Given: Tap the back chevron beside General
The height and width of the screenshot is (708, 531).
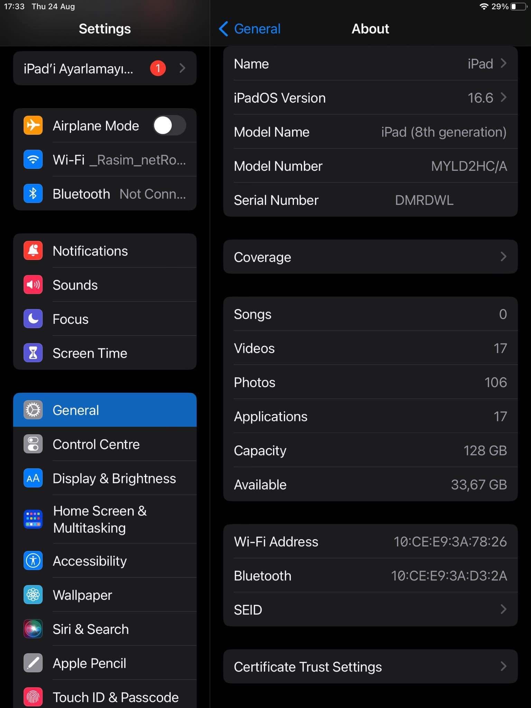Looking at the screenshot, I should (224, 29).
